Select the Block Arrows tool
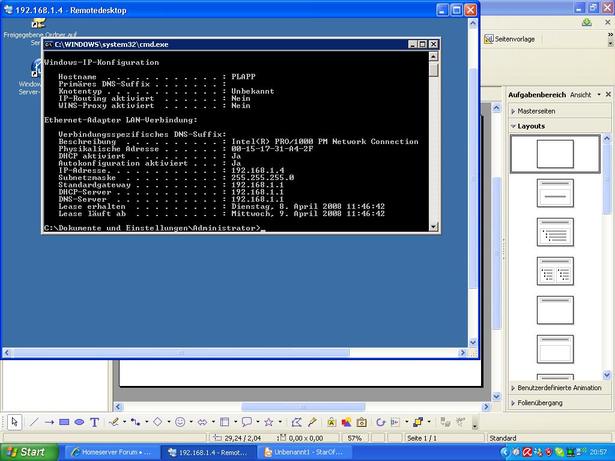Image resolution: width=615 pixels, height=461 pixels. point(202,422)
